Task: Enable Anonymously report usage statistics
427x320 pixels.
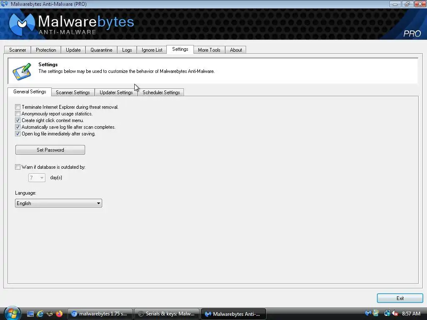Action: [x=18, y=114]
